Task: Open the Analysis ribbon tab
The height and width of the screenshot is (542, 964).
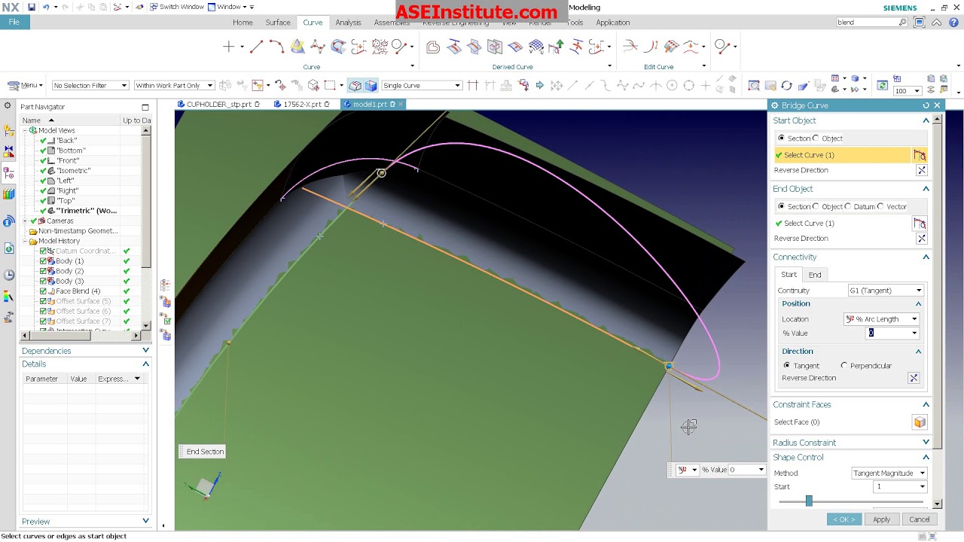Action: point(348,23)
